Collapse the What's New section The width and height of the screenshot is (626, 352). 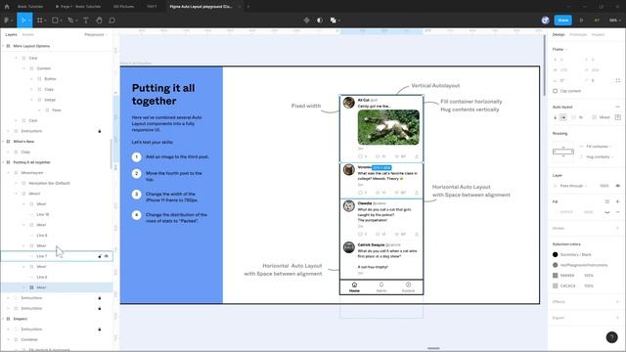[x=3, y=141]
